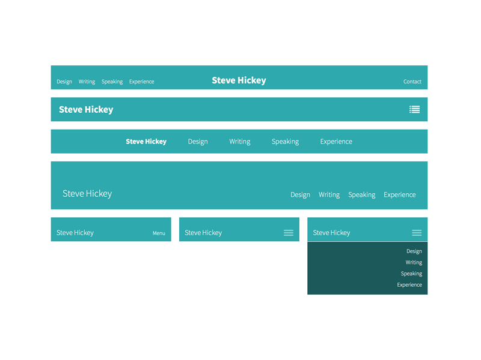Screen dimensions: 481x360
Task: Click Steve Hickey label on leftmost mobile card
Action: point(75,233)
